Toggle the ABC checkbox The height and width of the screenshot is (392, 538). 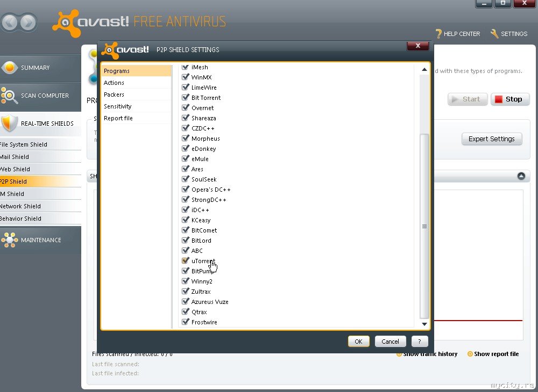(186, 250)
